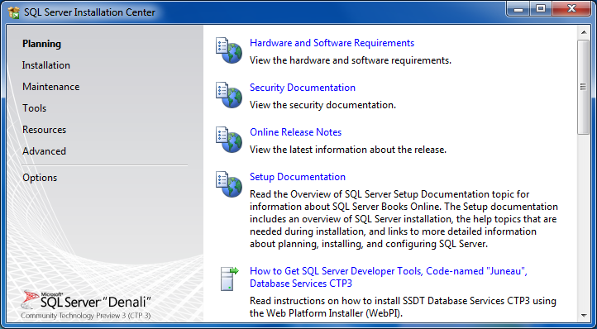The height and width of the screenshot is (329, 597).
Task: Maximize the SQL Server Installation Center window
Action: pos(541,9)
